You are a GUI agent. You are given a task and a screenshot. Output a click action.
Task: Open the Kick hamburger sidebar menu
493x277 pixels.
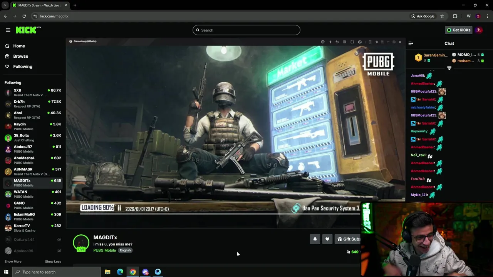(8, 30)
